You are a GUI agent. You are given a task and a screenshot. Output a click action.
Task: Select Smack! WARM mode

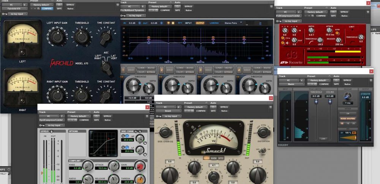214,158
